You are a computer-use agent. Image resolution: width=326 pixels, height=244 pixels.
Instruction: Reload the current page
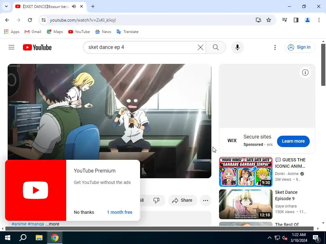point(30,20)
